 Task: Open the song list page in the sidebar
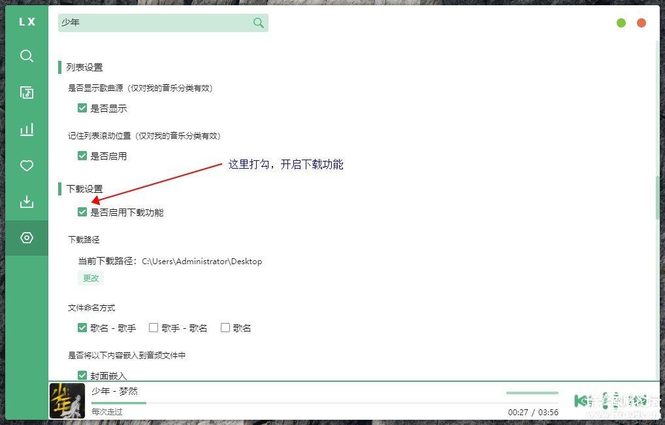26,92
